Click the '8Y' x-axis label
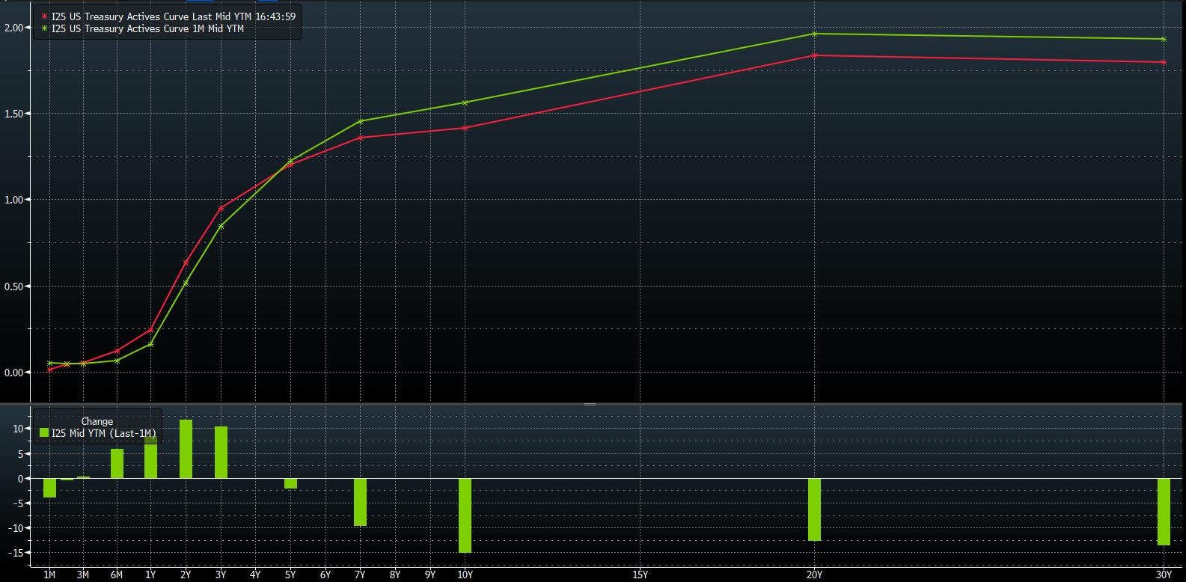Viewport: 1186px width, 582px height. coord(395,575)
